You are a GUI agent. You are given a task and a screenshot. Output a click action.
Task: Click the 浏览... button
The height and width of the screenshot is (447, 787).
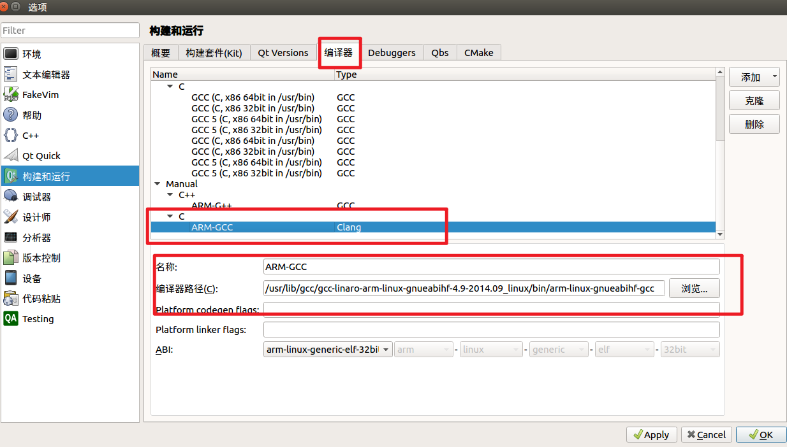695,288
